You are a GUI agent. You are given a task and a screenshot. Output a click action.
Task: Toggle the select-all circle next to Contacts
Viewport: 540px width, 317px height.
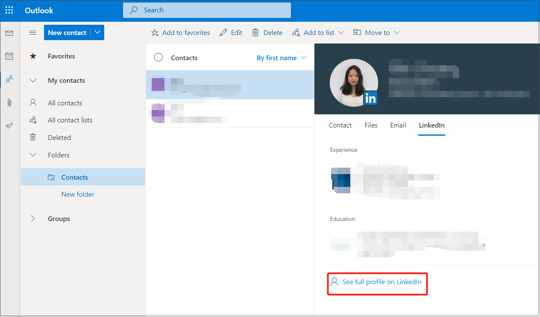tap(158, 57)
